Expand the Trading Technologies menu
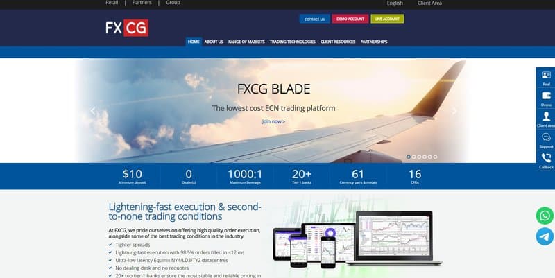Image resolution: width=555 pixels, height=278 pixels. 292,42
